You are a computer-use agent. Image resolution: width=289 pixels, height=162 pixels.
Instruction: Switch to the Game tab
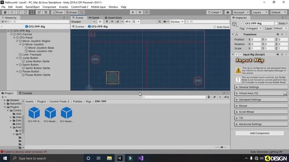click(94, 18)
